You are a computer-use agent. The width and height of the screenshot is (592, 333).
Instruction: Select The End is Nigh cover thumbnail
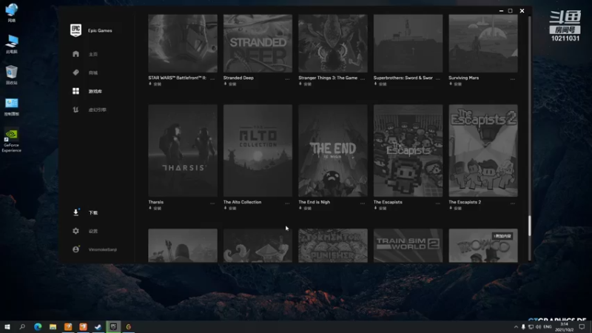(x=332, y=150)
